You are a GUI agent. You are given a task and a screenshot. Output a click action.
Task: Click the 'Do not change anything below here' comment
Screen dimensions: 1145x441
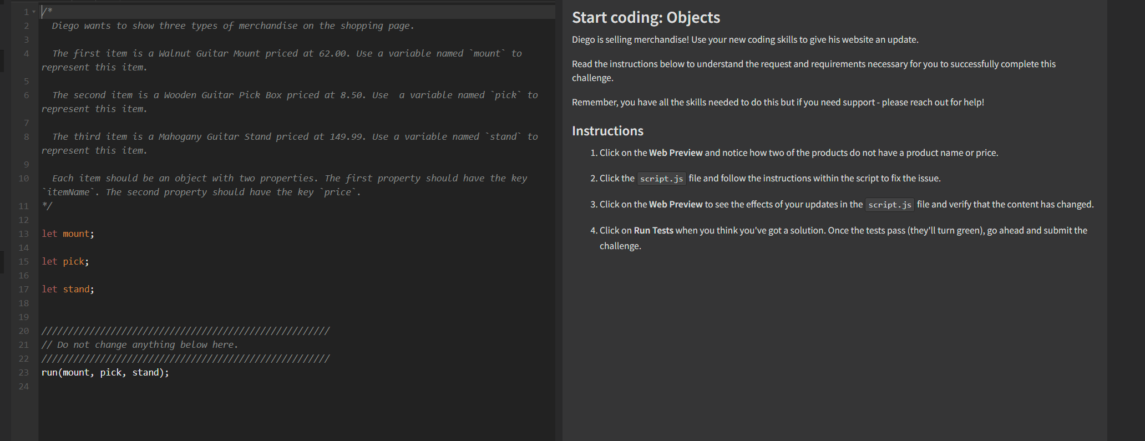tap(140, 344)
